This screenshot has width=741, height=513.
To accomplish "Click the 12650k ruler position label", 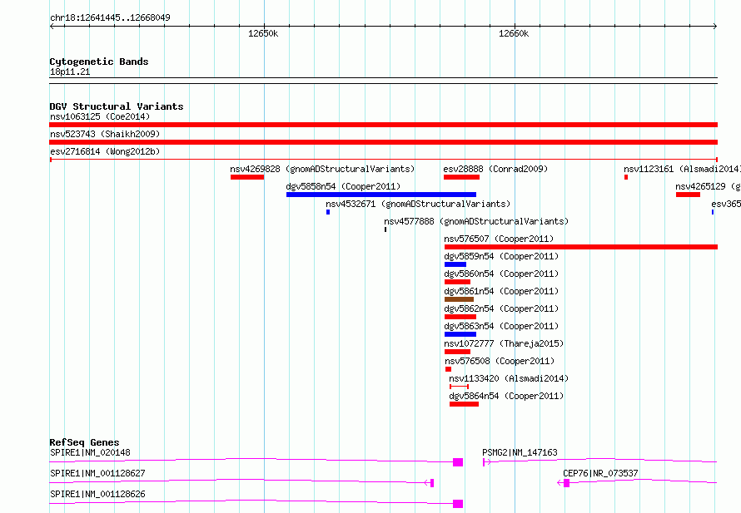I will (263, 33).
